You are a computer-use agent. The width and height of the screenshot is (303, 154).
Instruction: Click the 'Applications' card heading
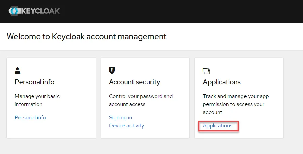(x=222, y=82)
